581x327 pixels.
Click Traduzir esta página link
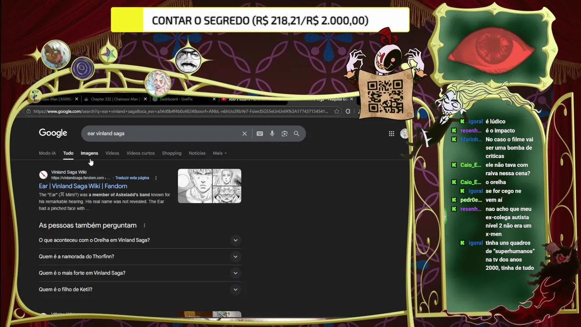click(132, 178)
